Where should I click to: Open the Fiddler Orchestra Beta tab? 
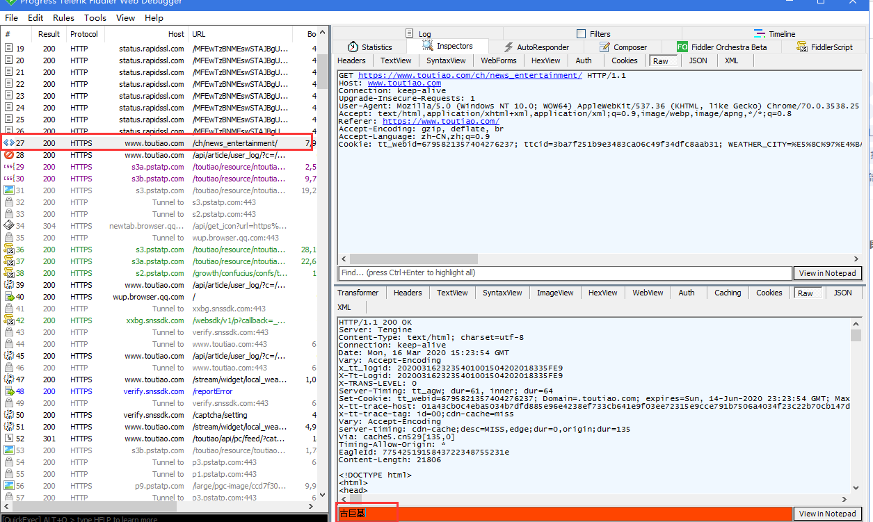[x=722, y=47]
